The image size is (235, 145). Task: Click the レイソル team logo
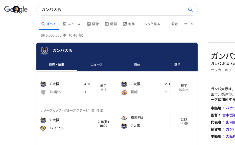(x=43, y=128)
